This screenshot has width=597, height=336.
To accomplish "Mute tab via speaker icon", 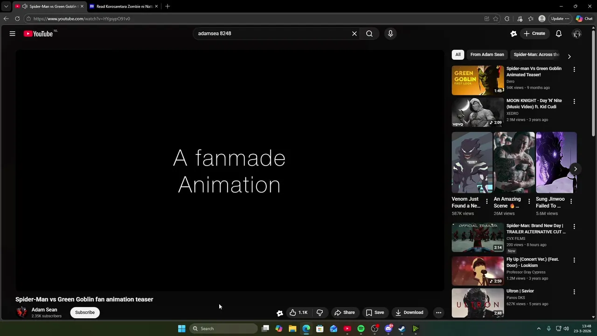I will click(x=24, y=7).
